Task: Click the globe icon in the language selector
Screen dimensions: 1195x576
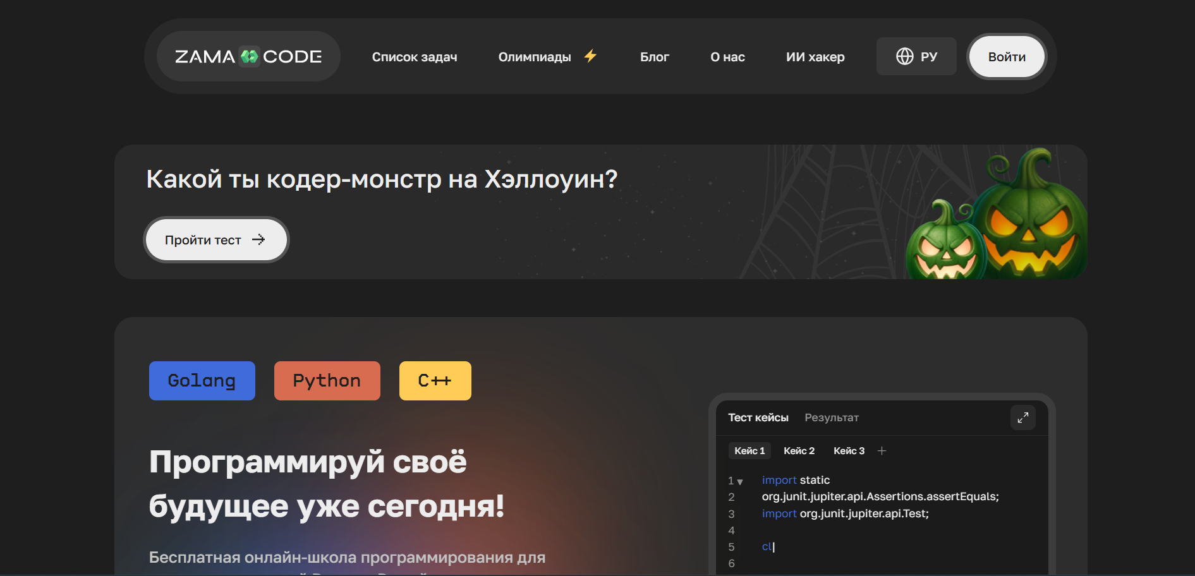Action: [x=906, y=56]
